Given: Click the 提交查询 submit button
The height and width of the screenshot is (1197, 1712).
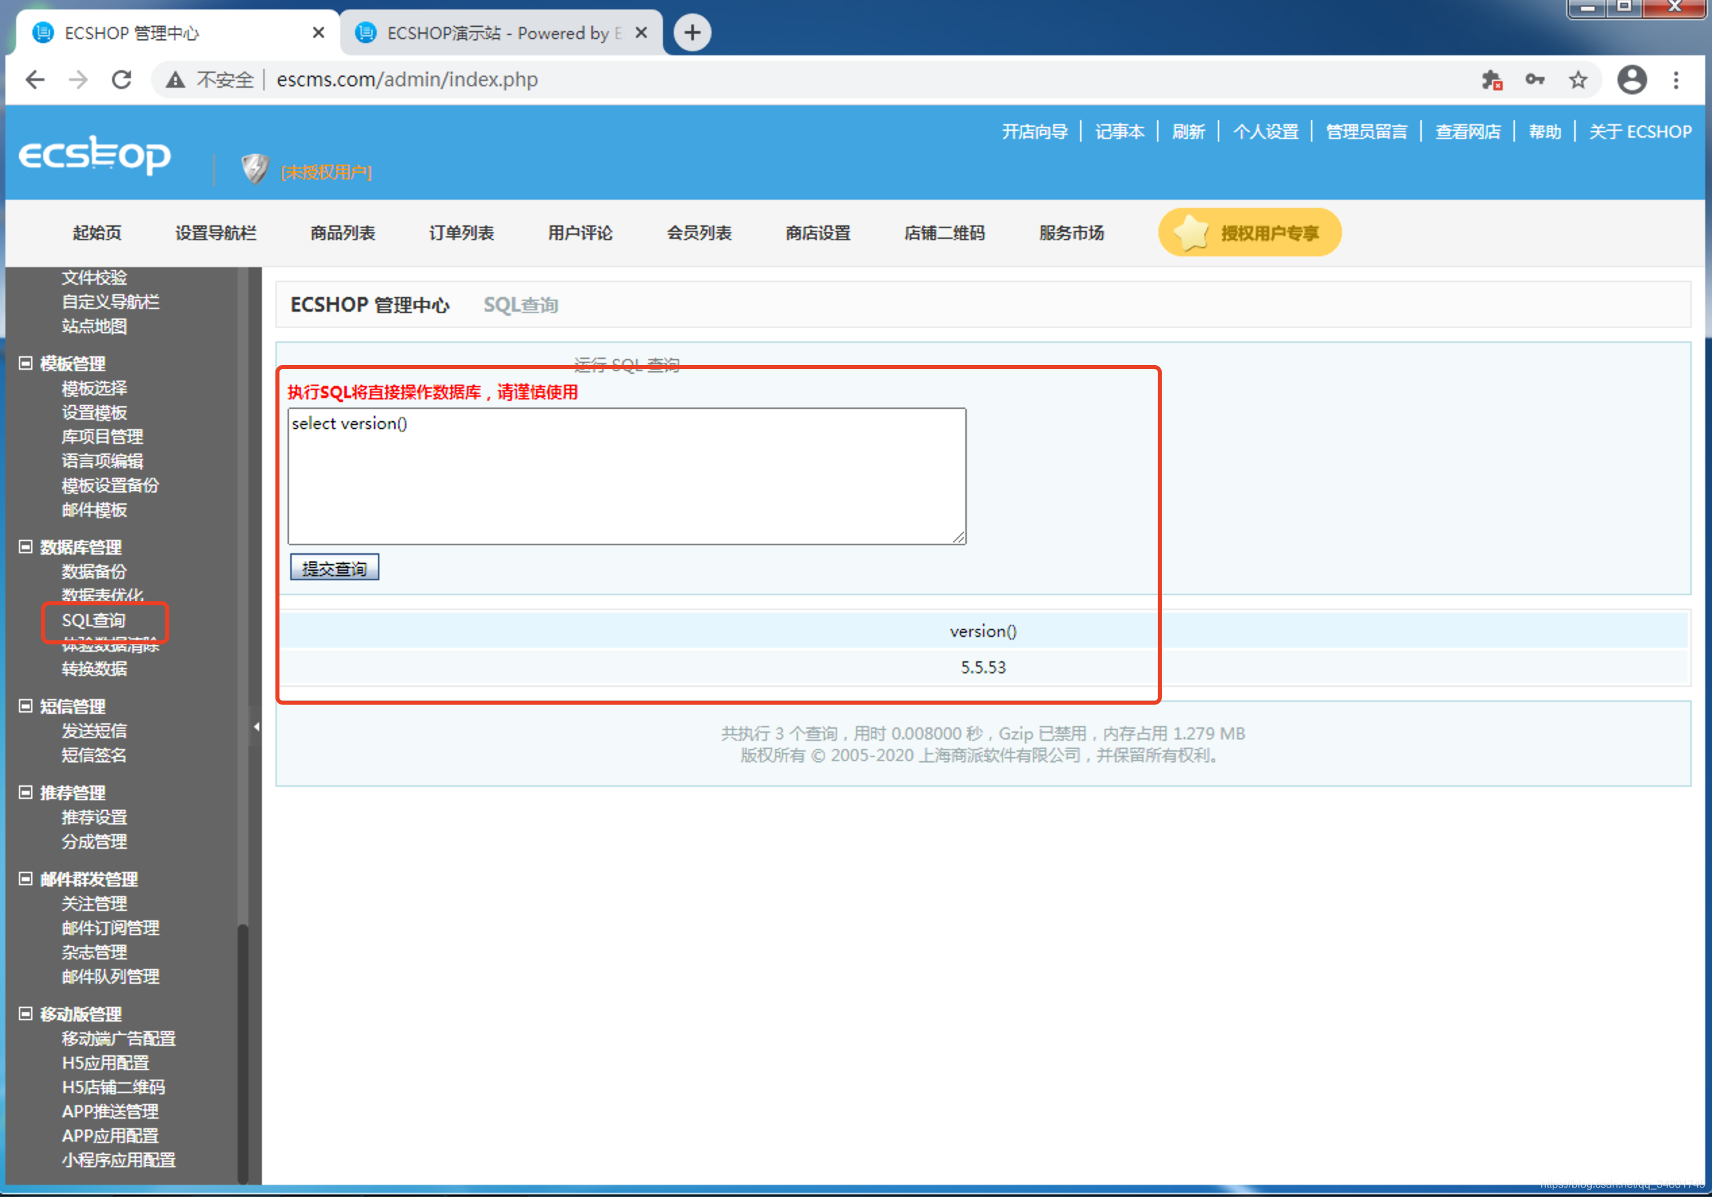Looking at the screenshot, I should coord(334,568).
